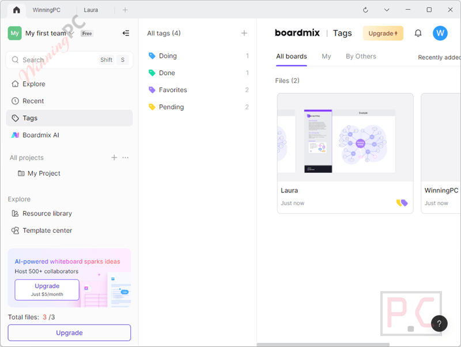This screenshot has height=347, width=461.
Task: Switch to By Others tab
Action: point(361,56)
